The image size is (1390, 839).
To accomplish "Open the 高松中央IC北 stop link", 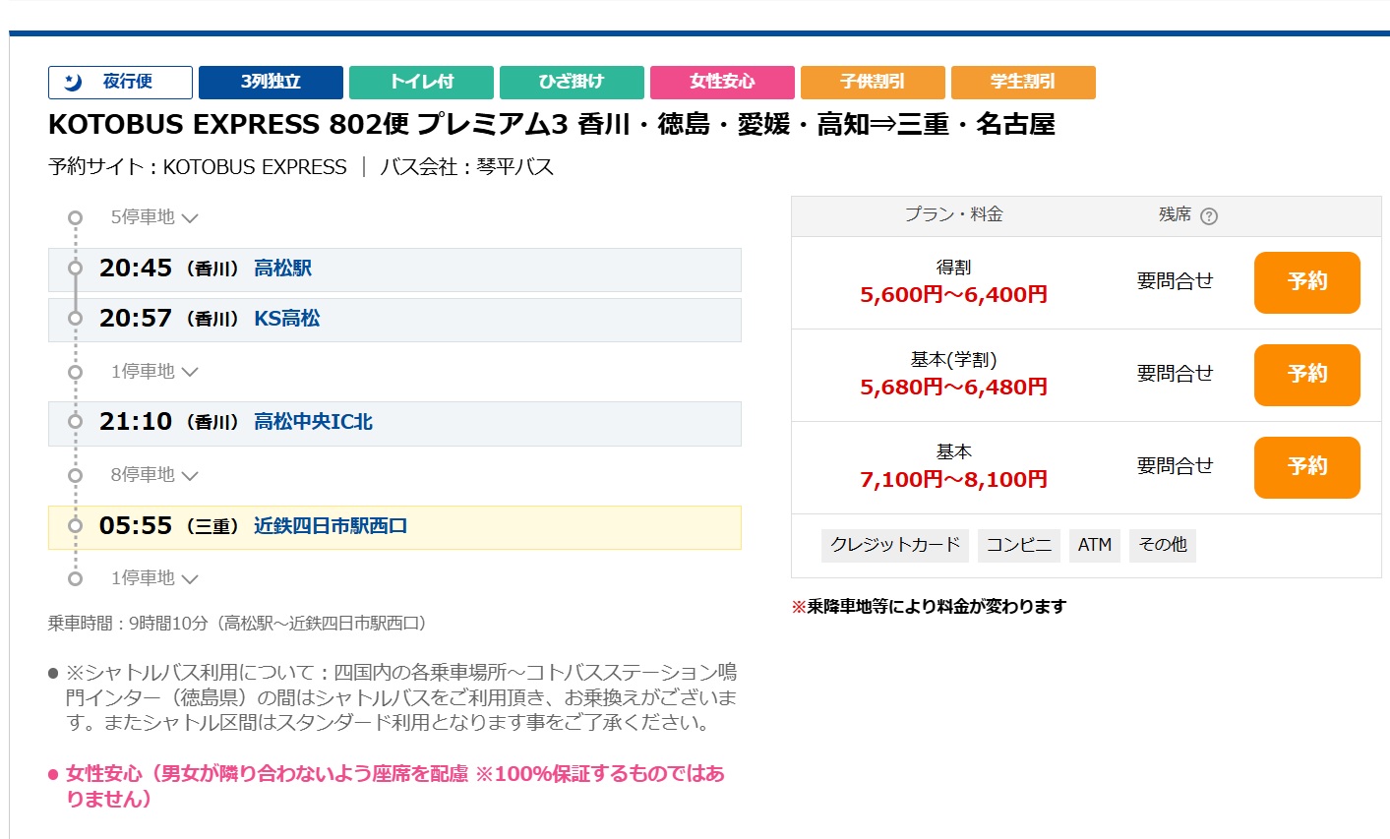I will (x=313, y=422).
